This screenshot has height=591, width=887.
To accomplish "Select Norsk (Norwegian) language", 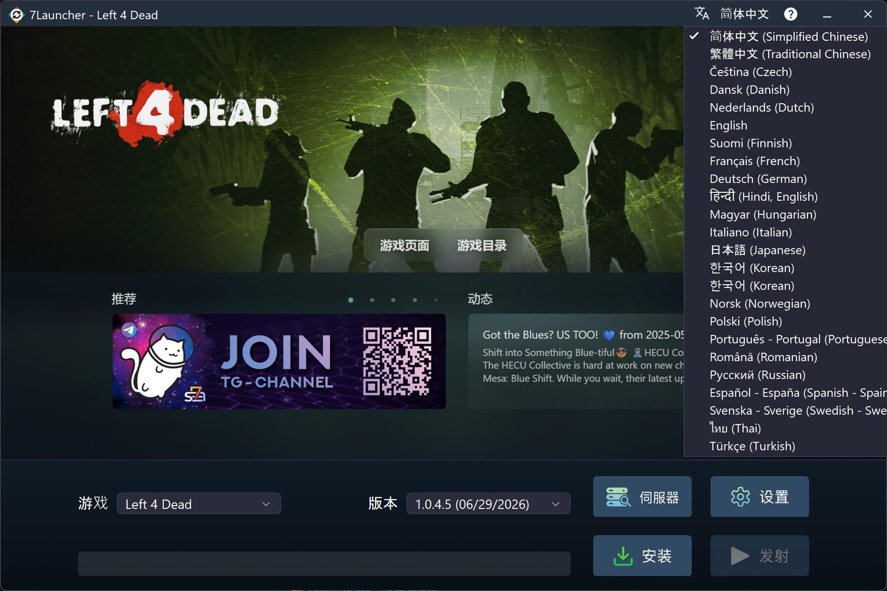I will pyautogui.click(x=785, y=304).
